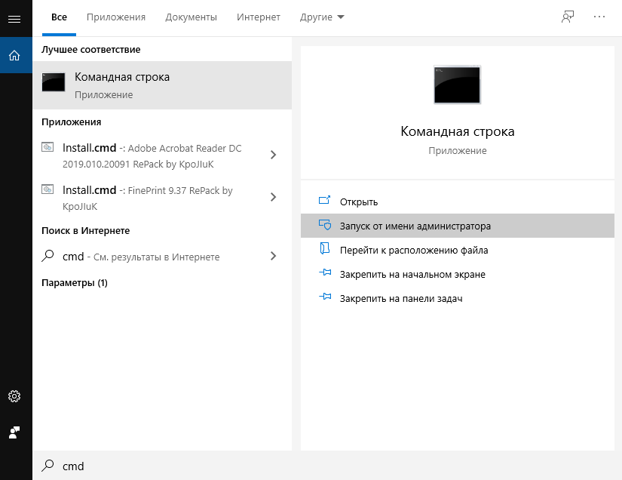Open the three-dots more options menu
The image size is (622, 480).
(599, 17)
